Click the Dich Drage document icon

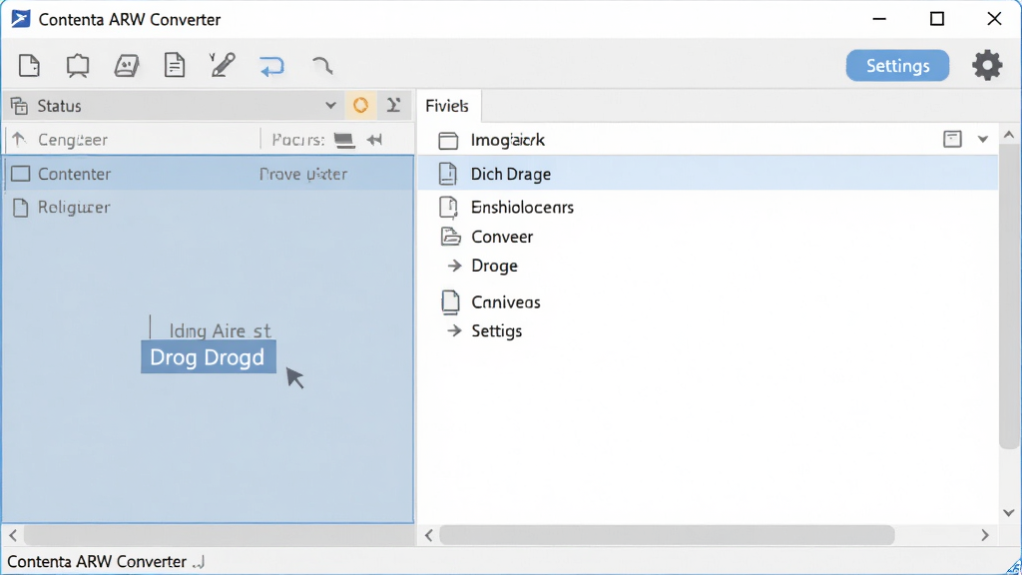(x=448, y=174)
